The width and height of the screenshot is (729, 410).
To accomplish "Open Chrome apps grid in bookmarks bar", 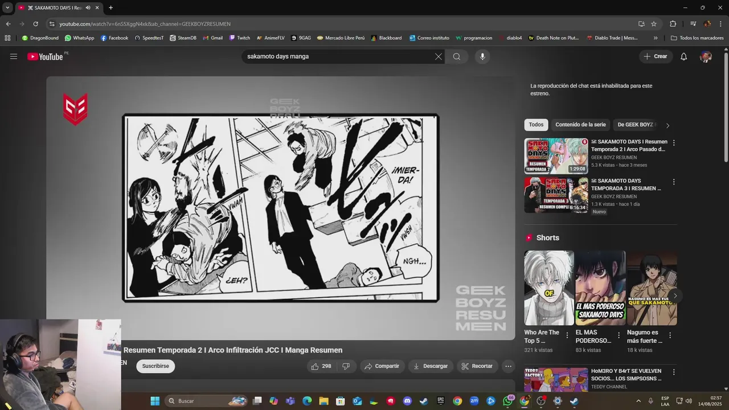I will [x=7, y=38].
